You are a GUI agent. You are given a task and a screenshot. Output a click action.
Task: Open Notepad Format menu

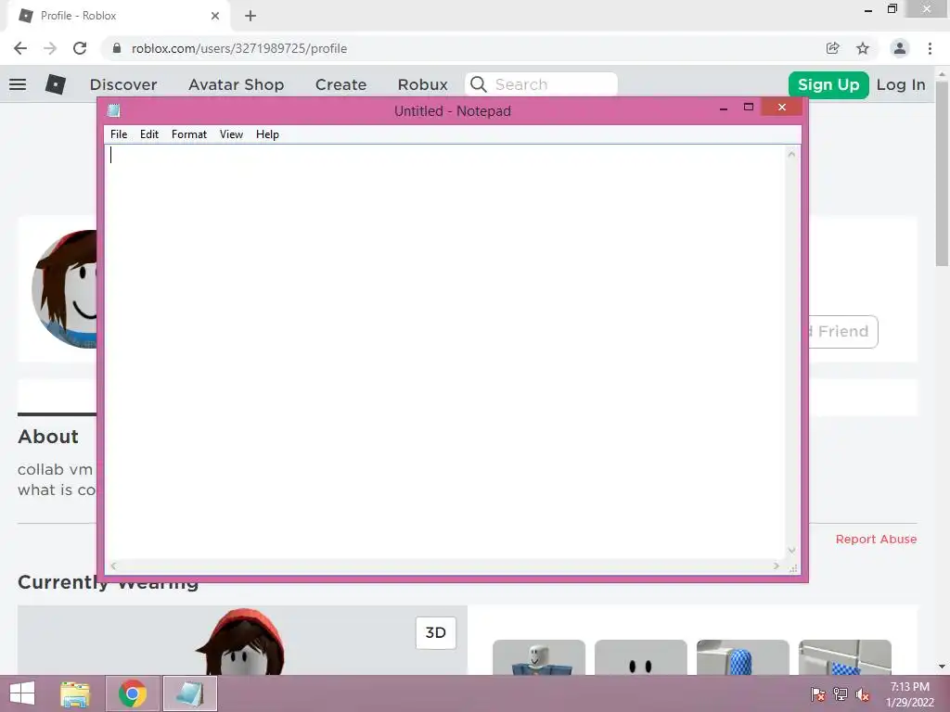[189, 134]
